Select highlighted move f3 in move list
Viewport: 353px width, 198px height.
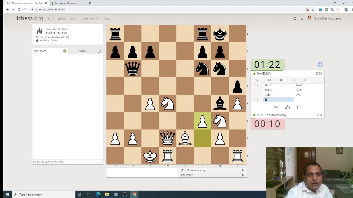click(x=278, y=100)
